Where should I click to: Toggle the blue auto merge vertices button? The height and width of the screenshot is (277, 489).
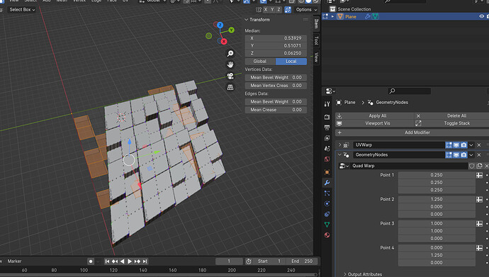tap(288, 10)
